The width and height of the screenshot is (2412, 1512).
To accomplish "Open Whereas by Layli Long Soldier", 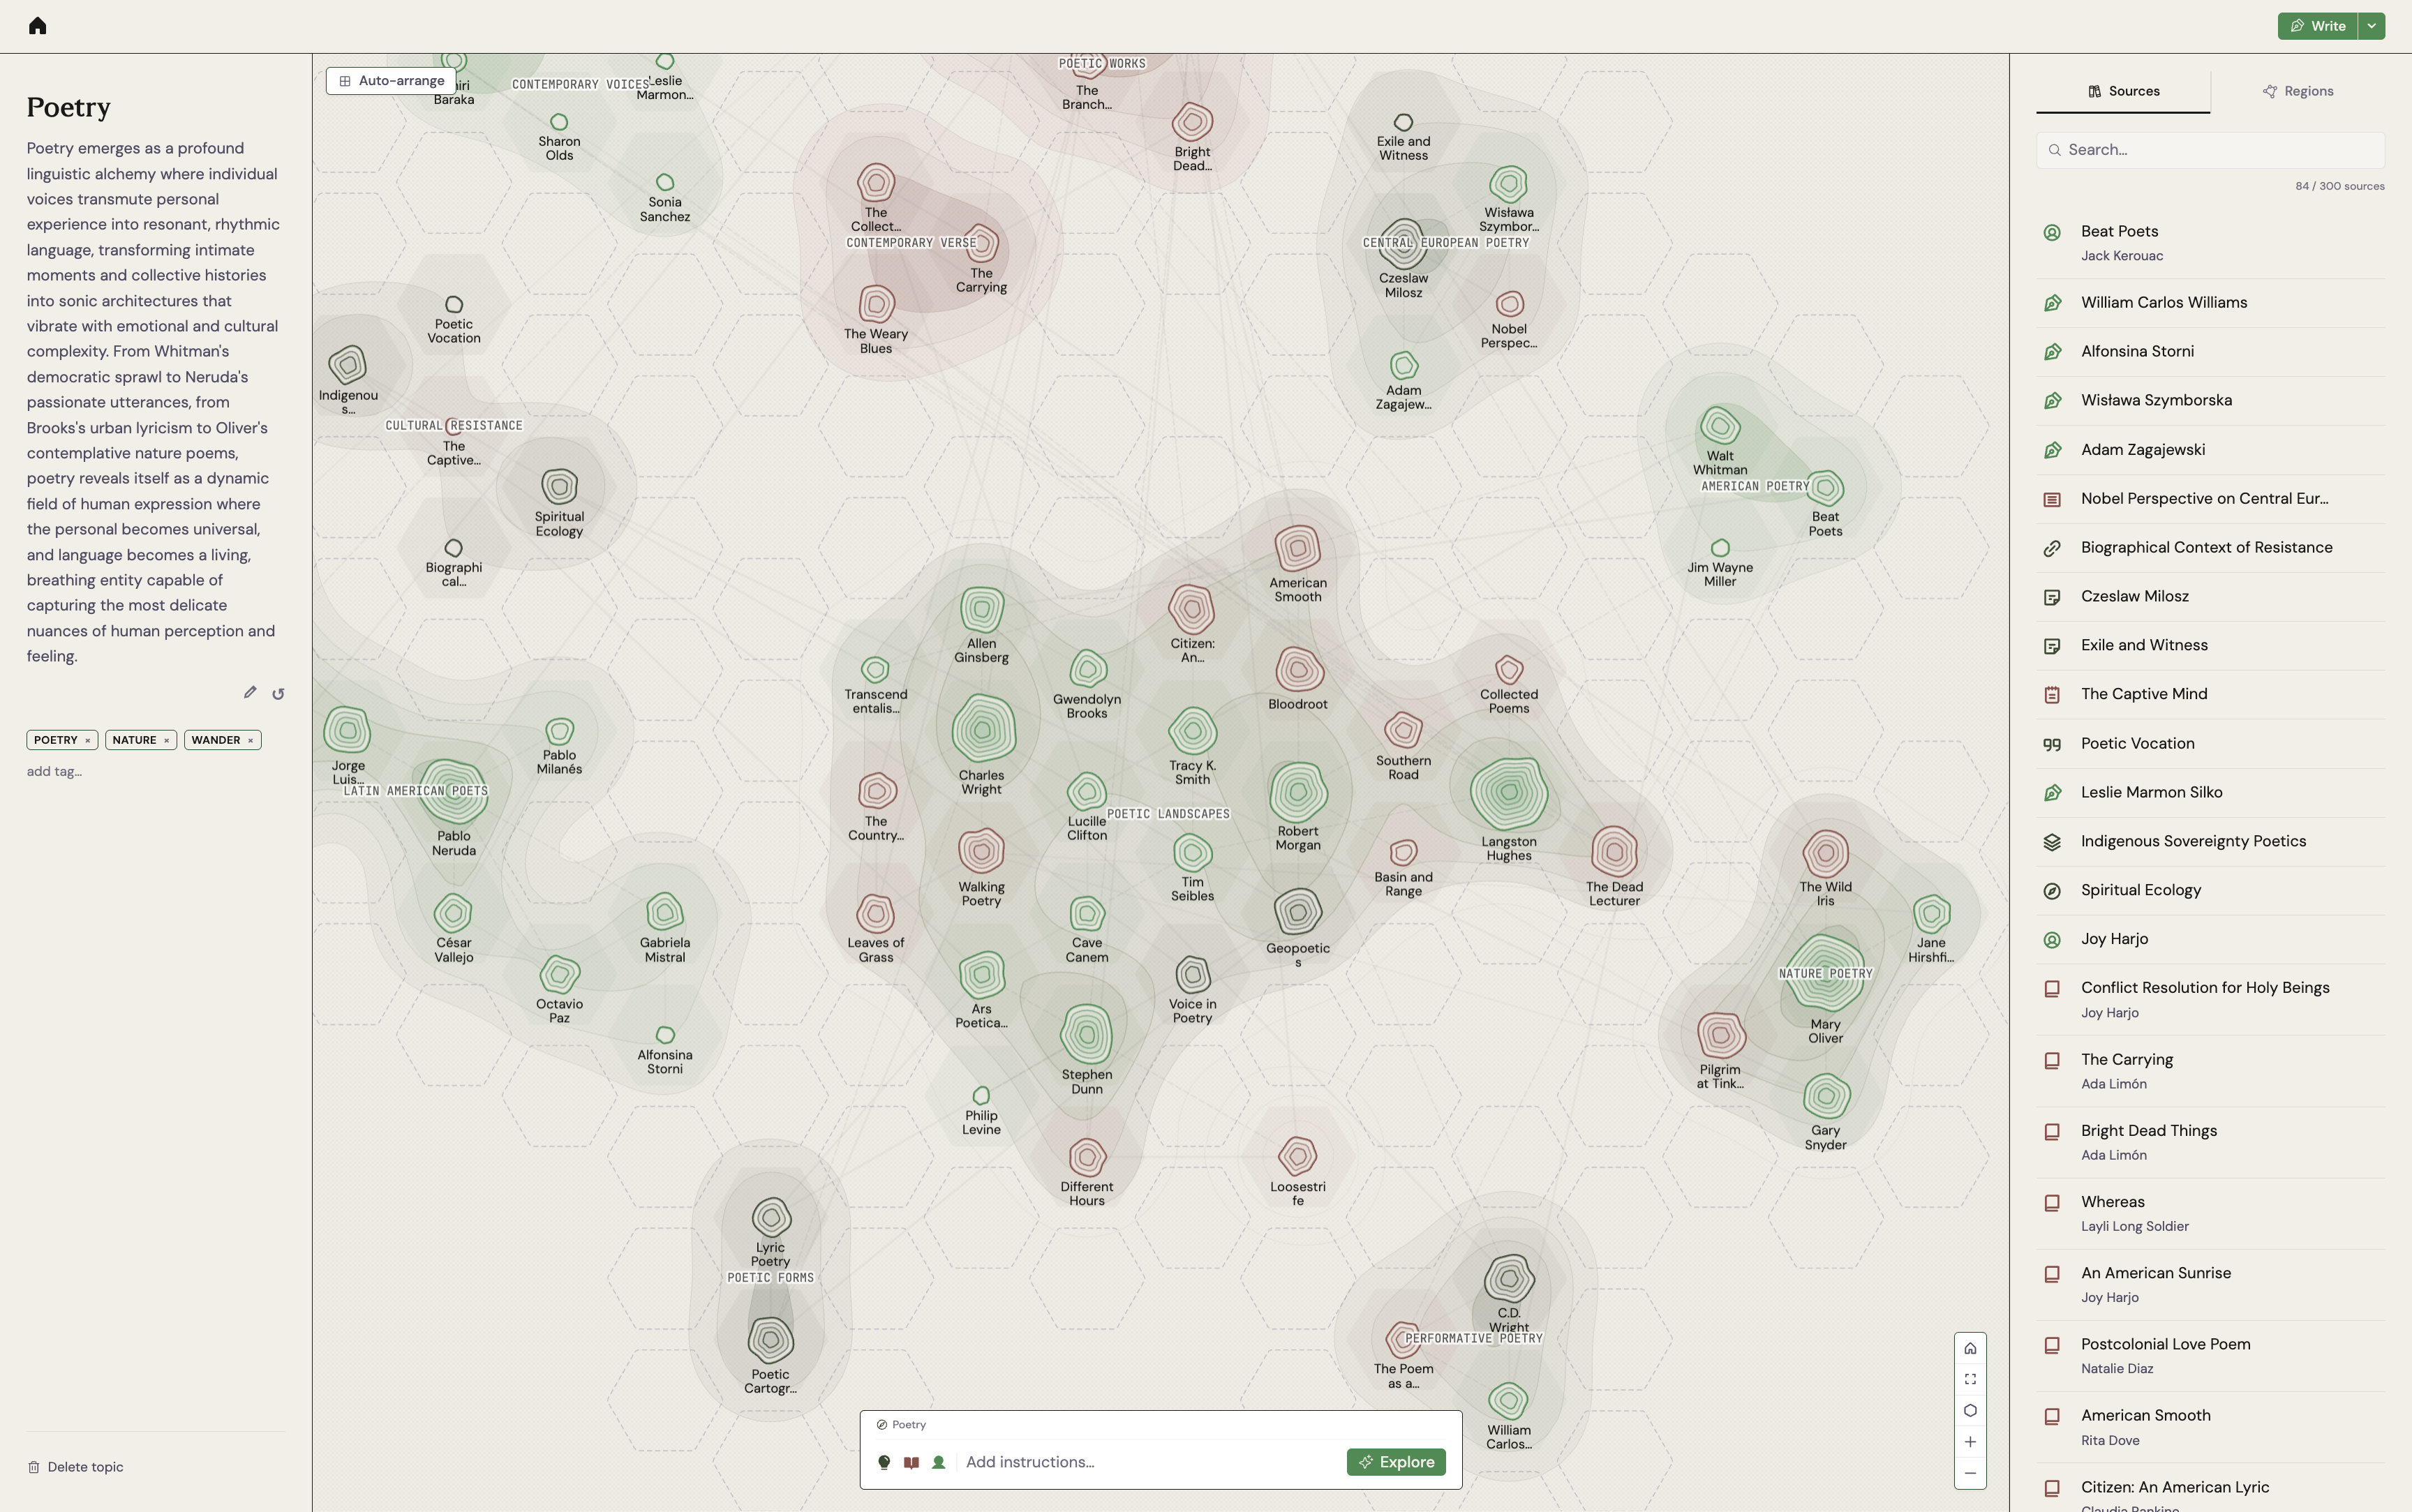I will (x=2211, y=1213).
